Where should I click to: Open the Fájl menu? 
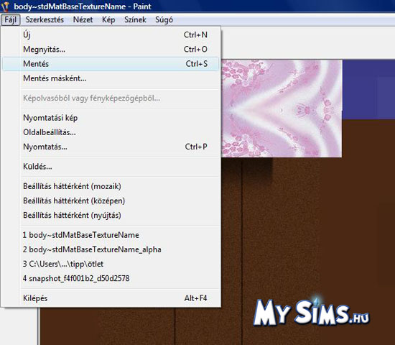(10, 19)
